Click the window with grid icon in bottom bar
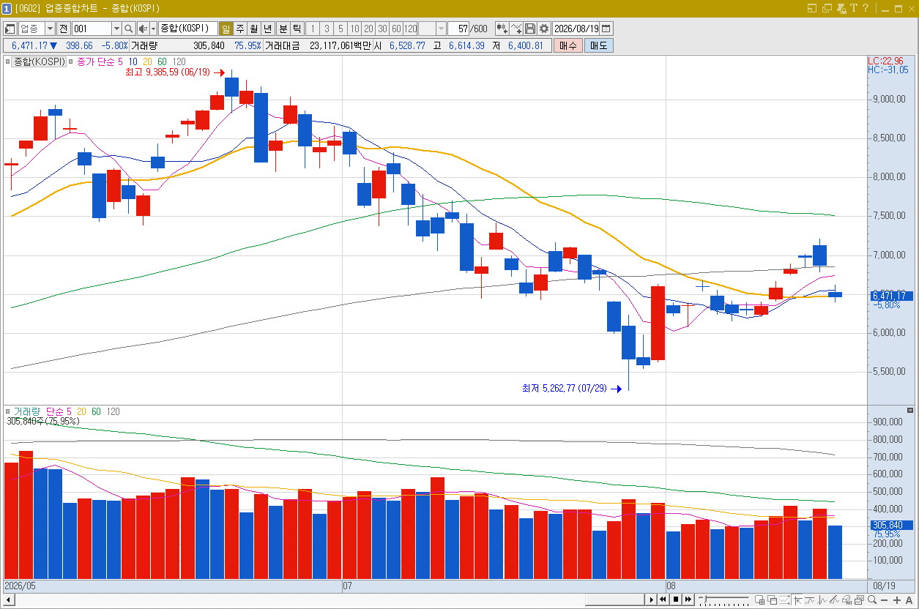This screenshot has width=919, height=609. click(759, 600)
